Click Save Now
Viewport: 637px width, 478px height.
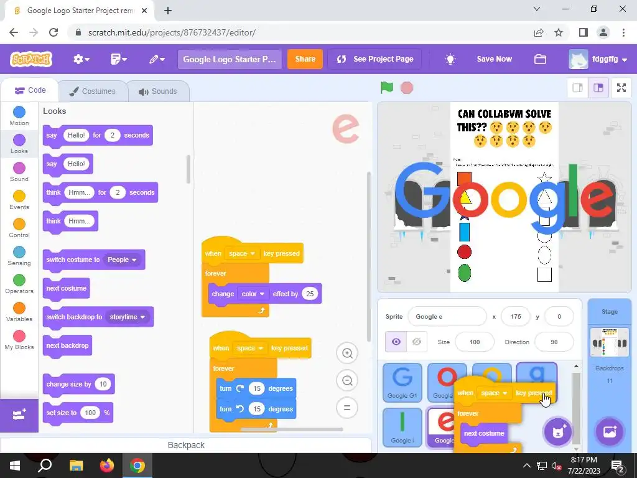(494, 59)
